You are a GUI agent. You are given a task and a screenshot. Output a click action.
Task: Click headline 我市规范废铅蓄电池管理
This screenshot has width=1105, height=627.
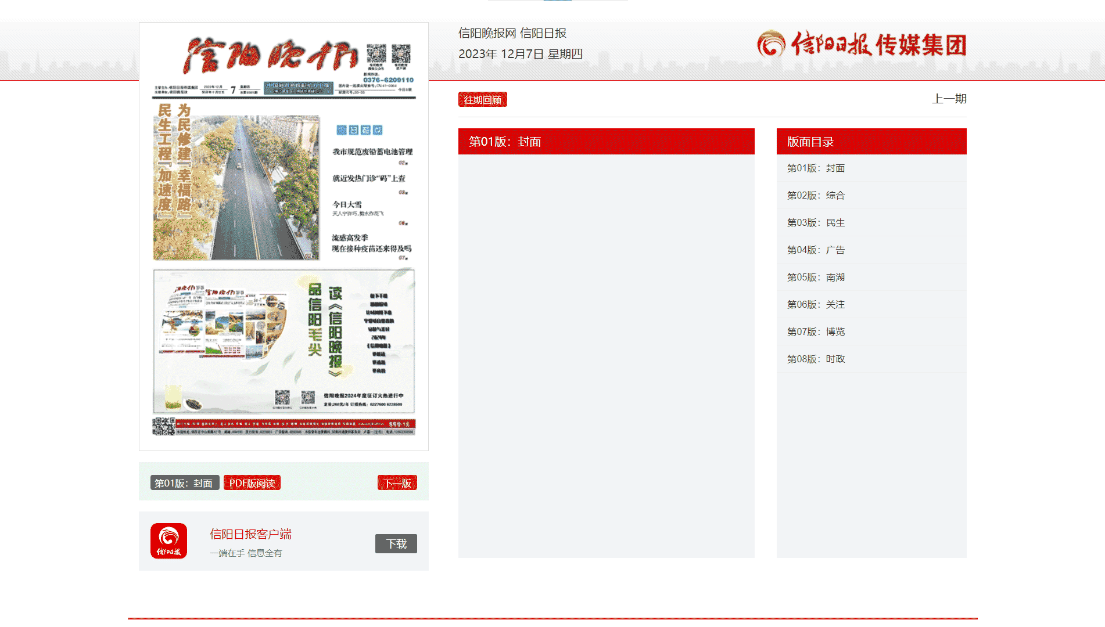point(372,152)
